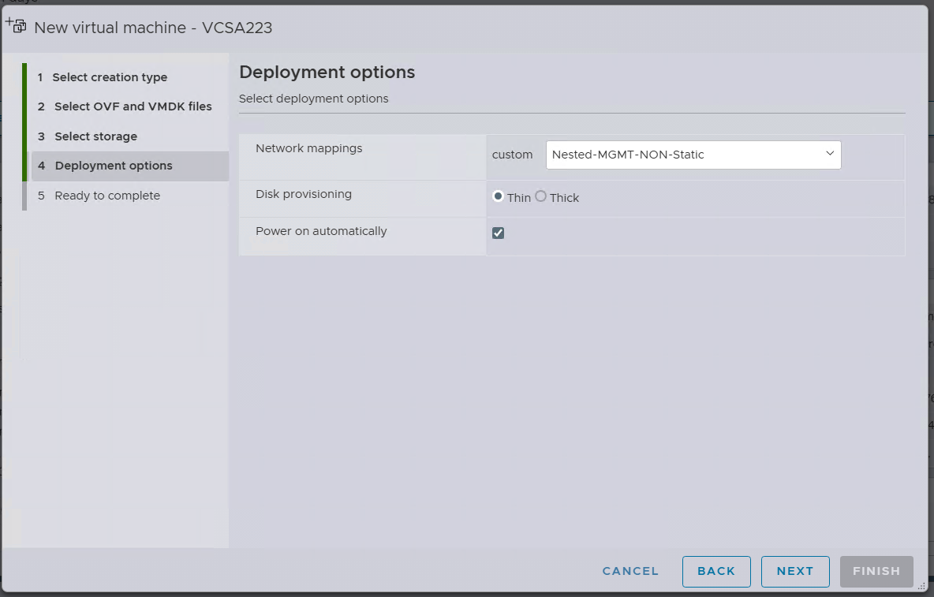Choose Thick disk provisioning
Image resolution: width=934 pixels, height=597 pixels.
point(540,196)
